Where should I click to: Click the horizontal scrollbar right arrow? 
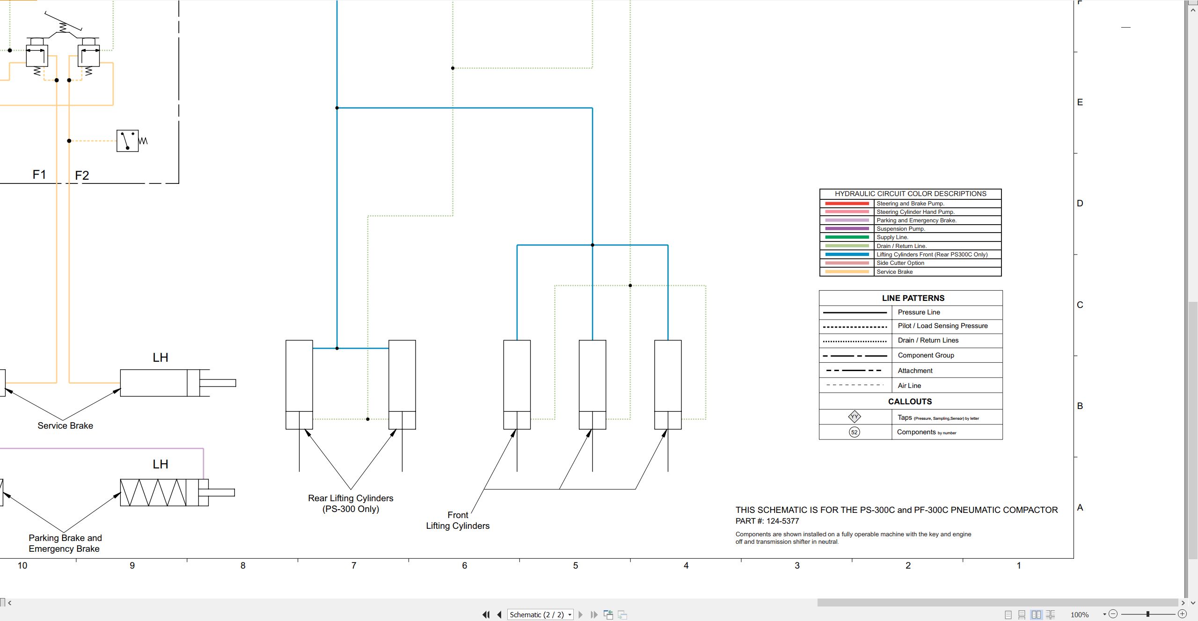point(1183,603)
